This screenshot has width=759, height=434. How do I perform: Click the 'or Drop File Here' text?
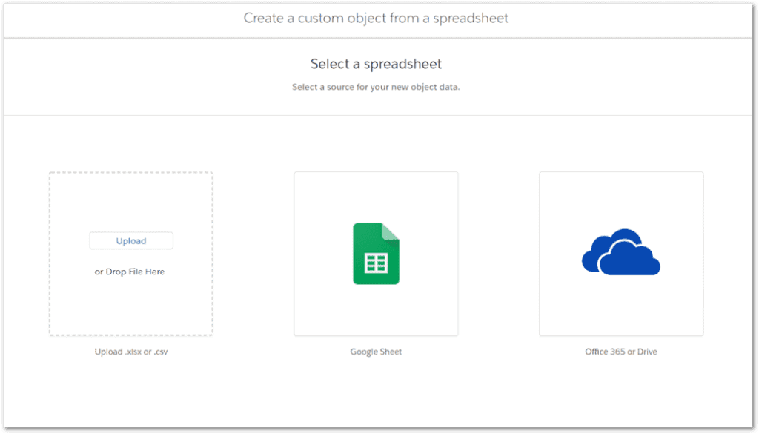tap(130, 272)
